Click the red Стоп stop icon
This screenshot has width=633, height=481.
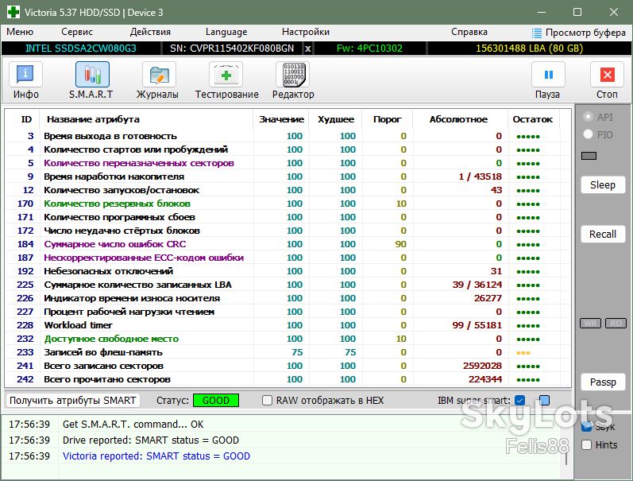607,75
